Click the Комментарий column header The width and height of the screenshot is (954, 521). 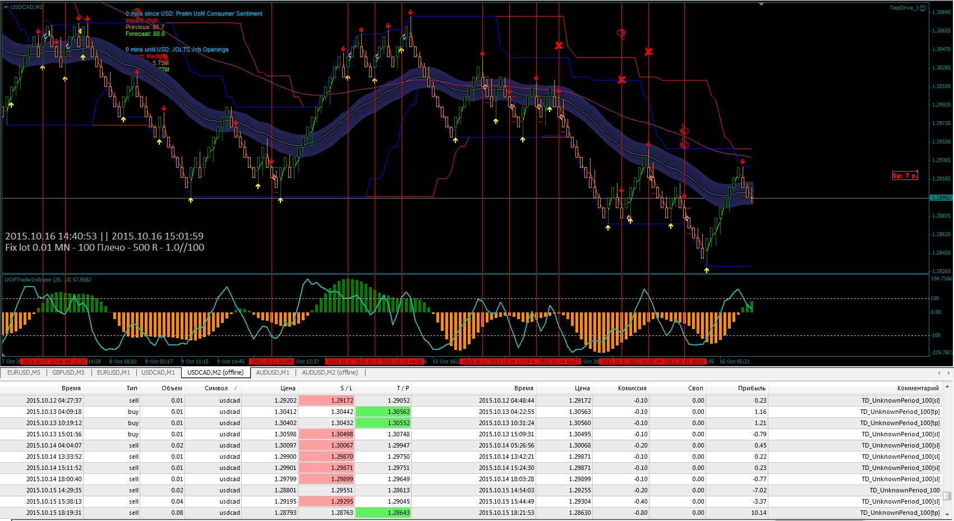pyautogui.click(x=855, y=388)
